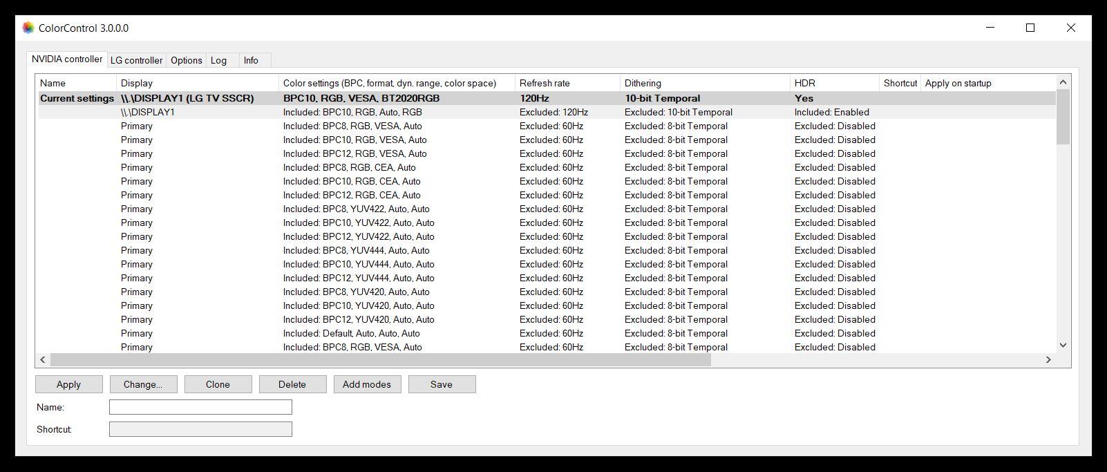Image resolution: width=1107 pixels, height=472 pixels.
Task: Save the preset with Save button
Action: 442,384
